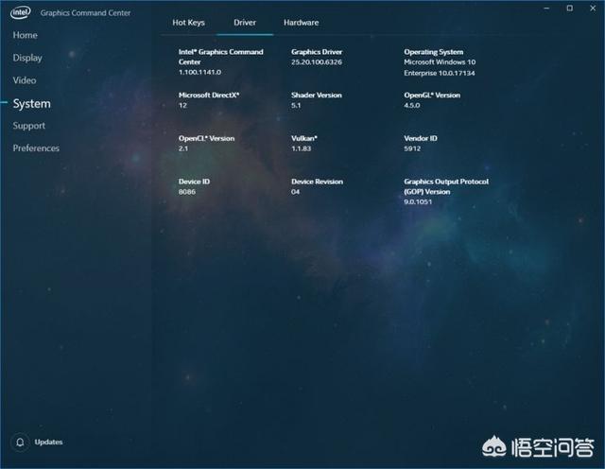Click the Graphics Driver heading

(x=317, y=52)
